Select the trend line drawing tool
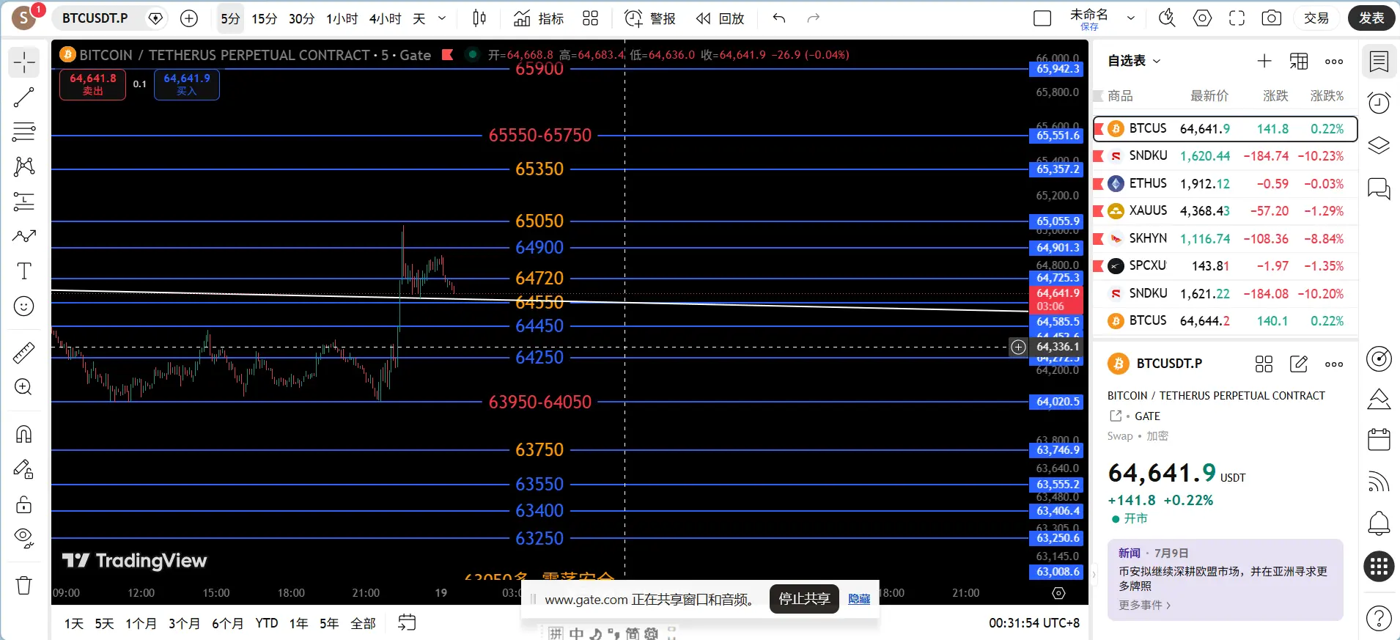The width and height of the screenshot is (1400, 640). (x=24, y=98)
